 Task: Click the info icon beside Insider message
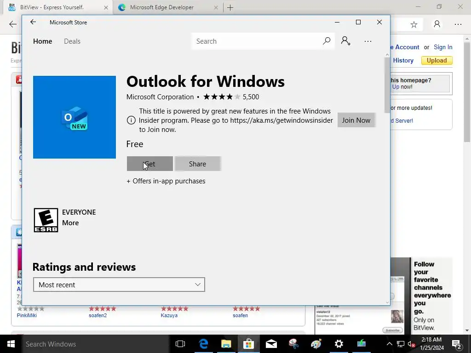(x=131, y=120)
